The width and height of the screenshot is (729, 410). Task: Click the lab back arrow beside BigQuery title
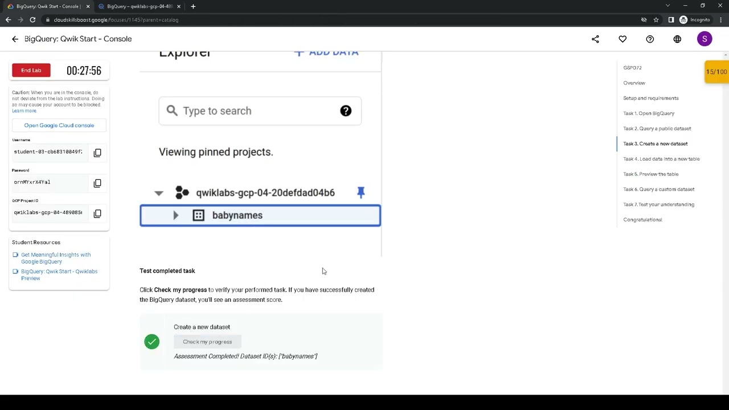15,39
